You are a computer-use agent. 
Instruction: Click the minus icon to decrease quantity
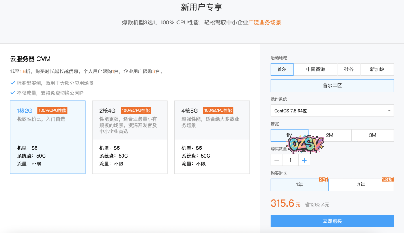coord(277,160)
